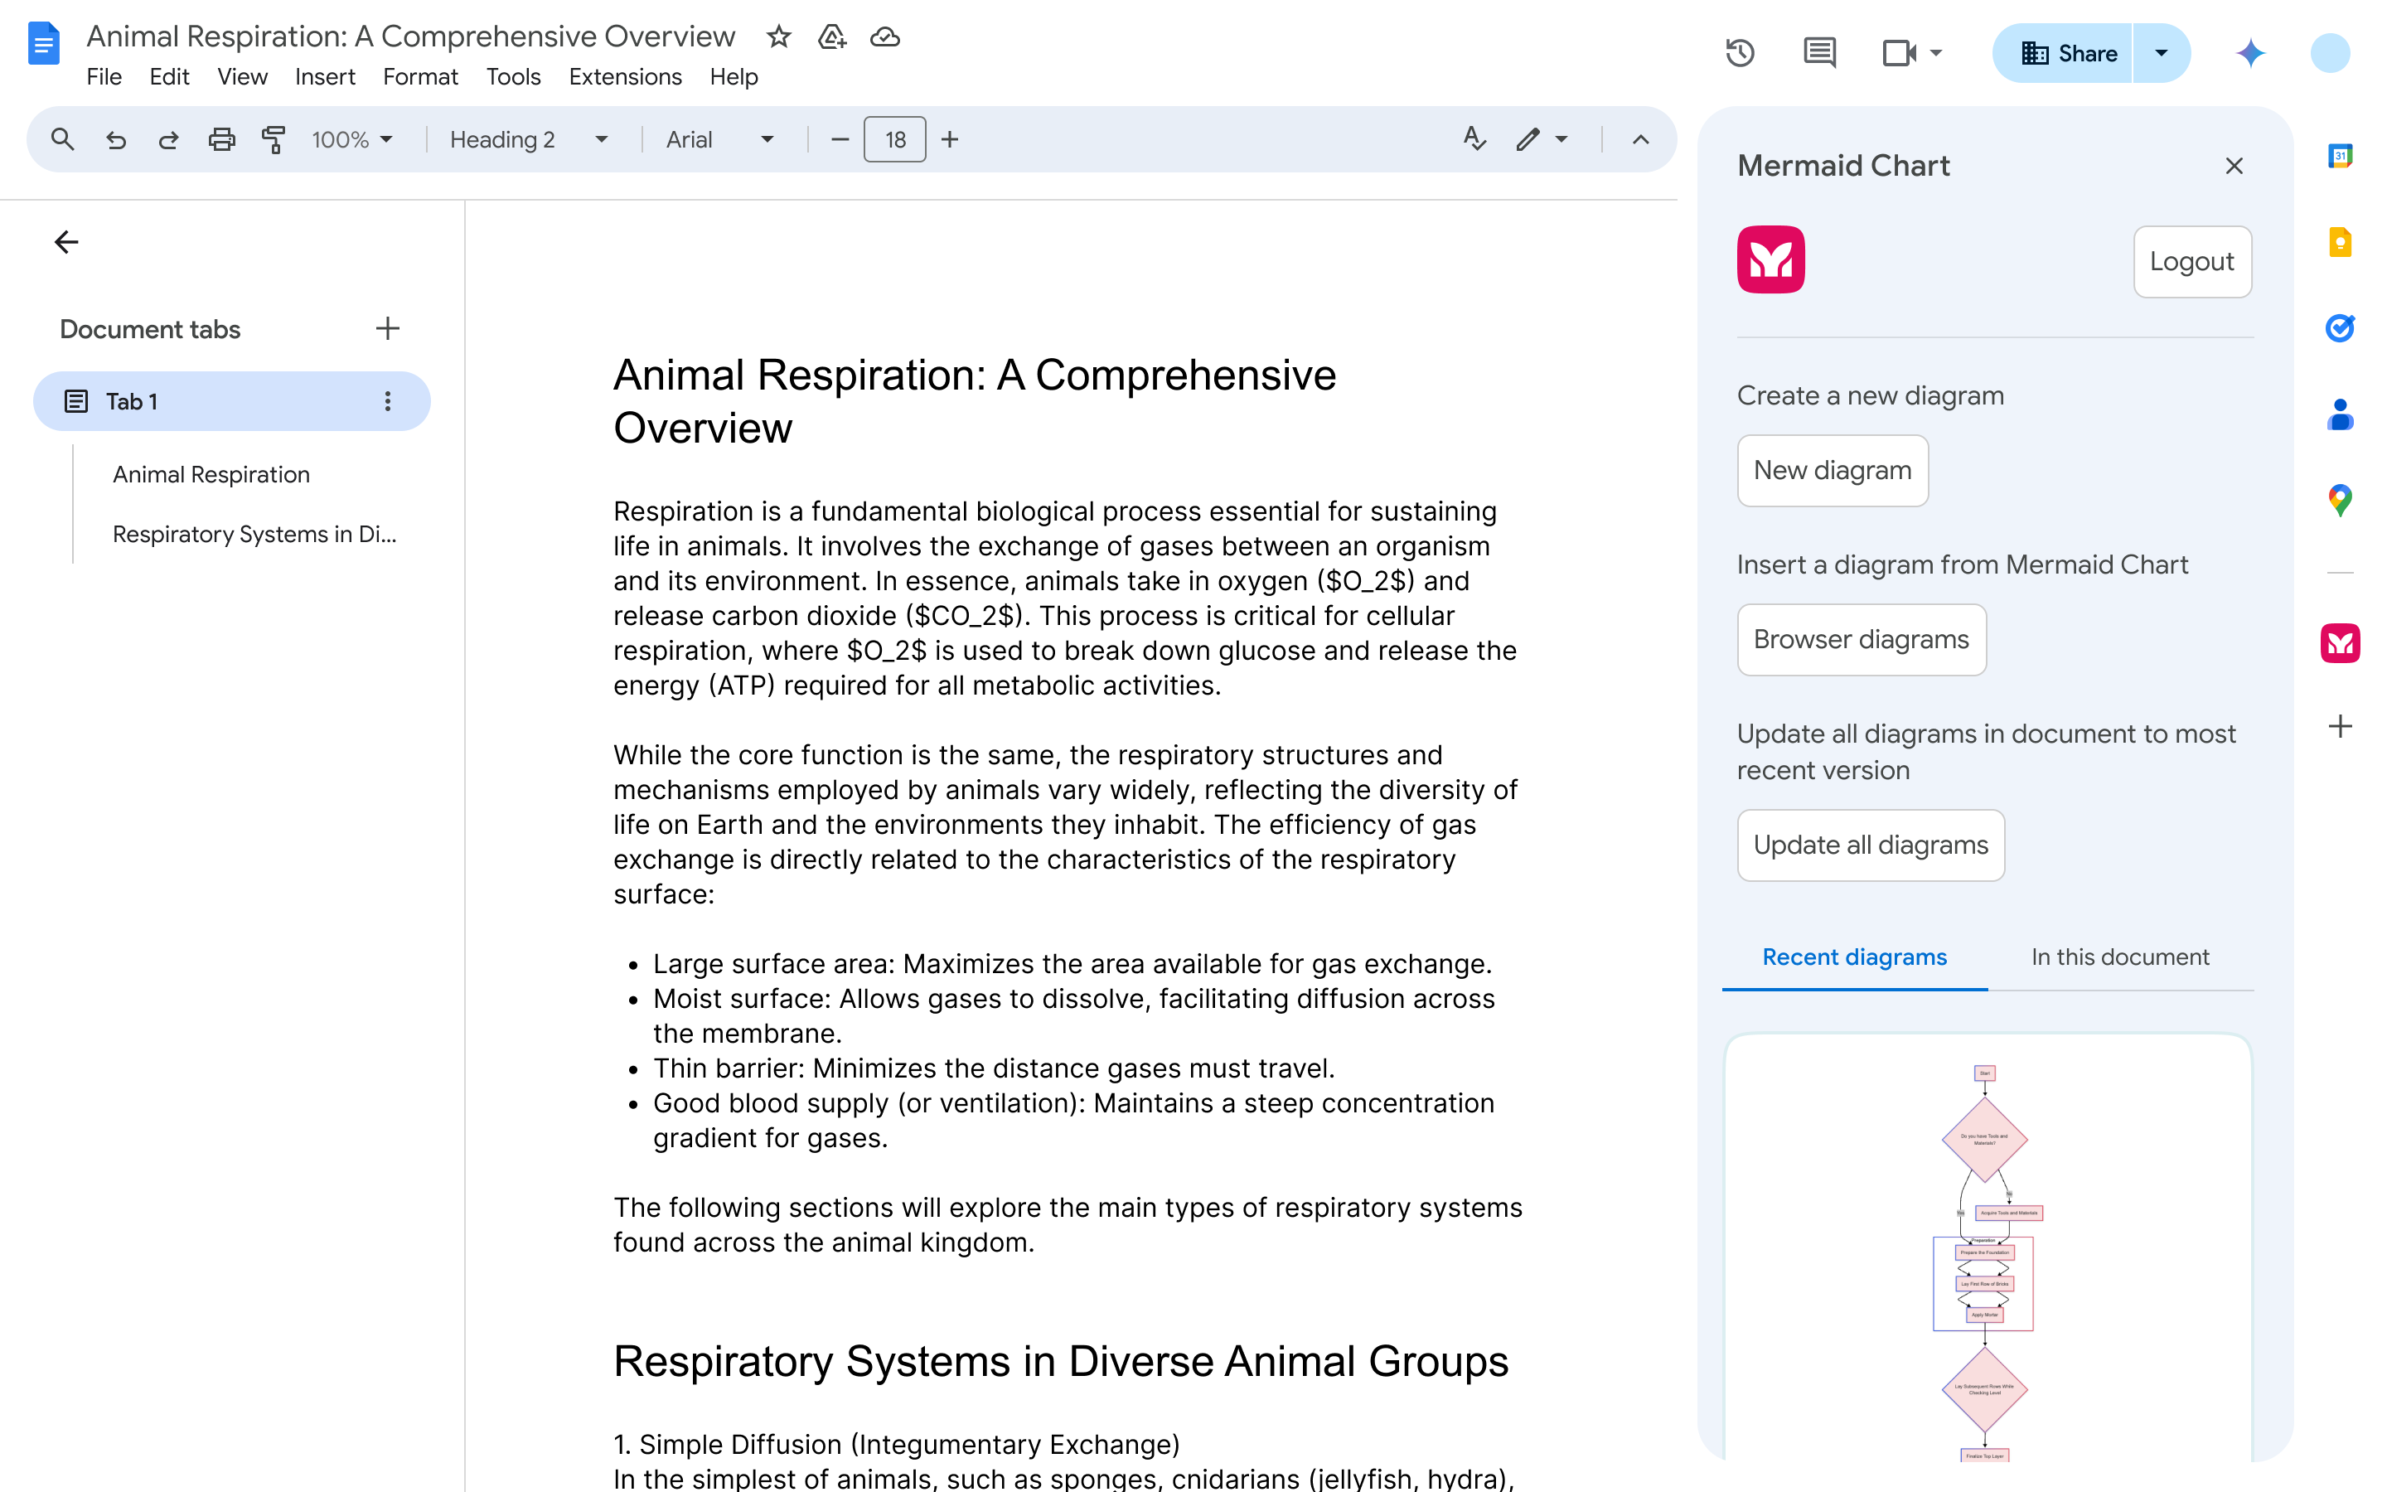Click the paint format roller icon
Image resolution: width=2387 pixels, height=1492 pixels.
274,139
